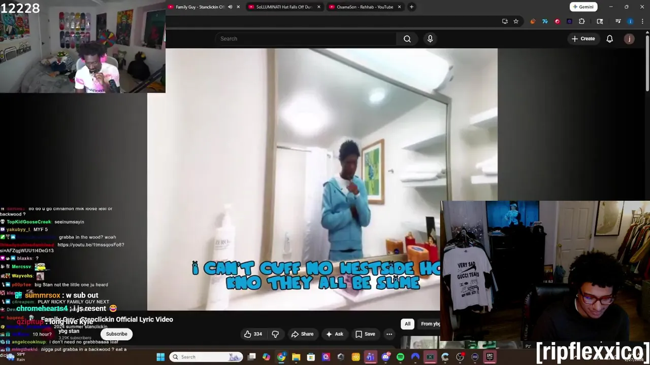Open more actions ellipsis under the video
Screen dimensions: 650x365
[x=389, y=334]
